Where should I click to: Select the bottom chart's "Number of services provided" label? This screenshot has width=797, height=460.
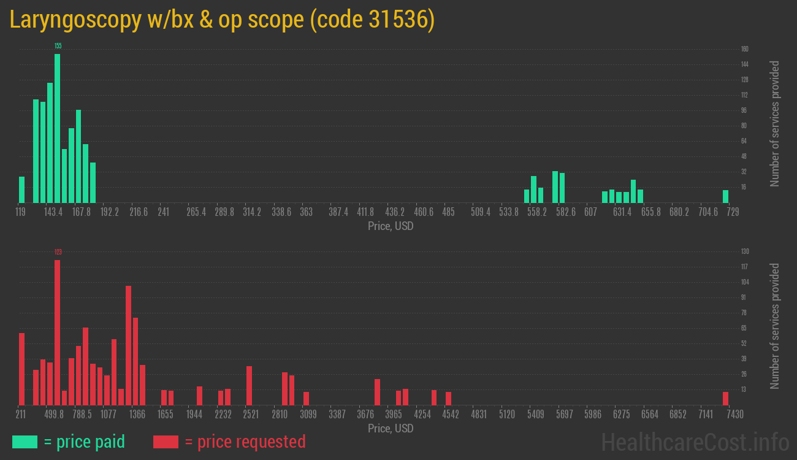(x=775, y=326)
